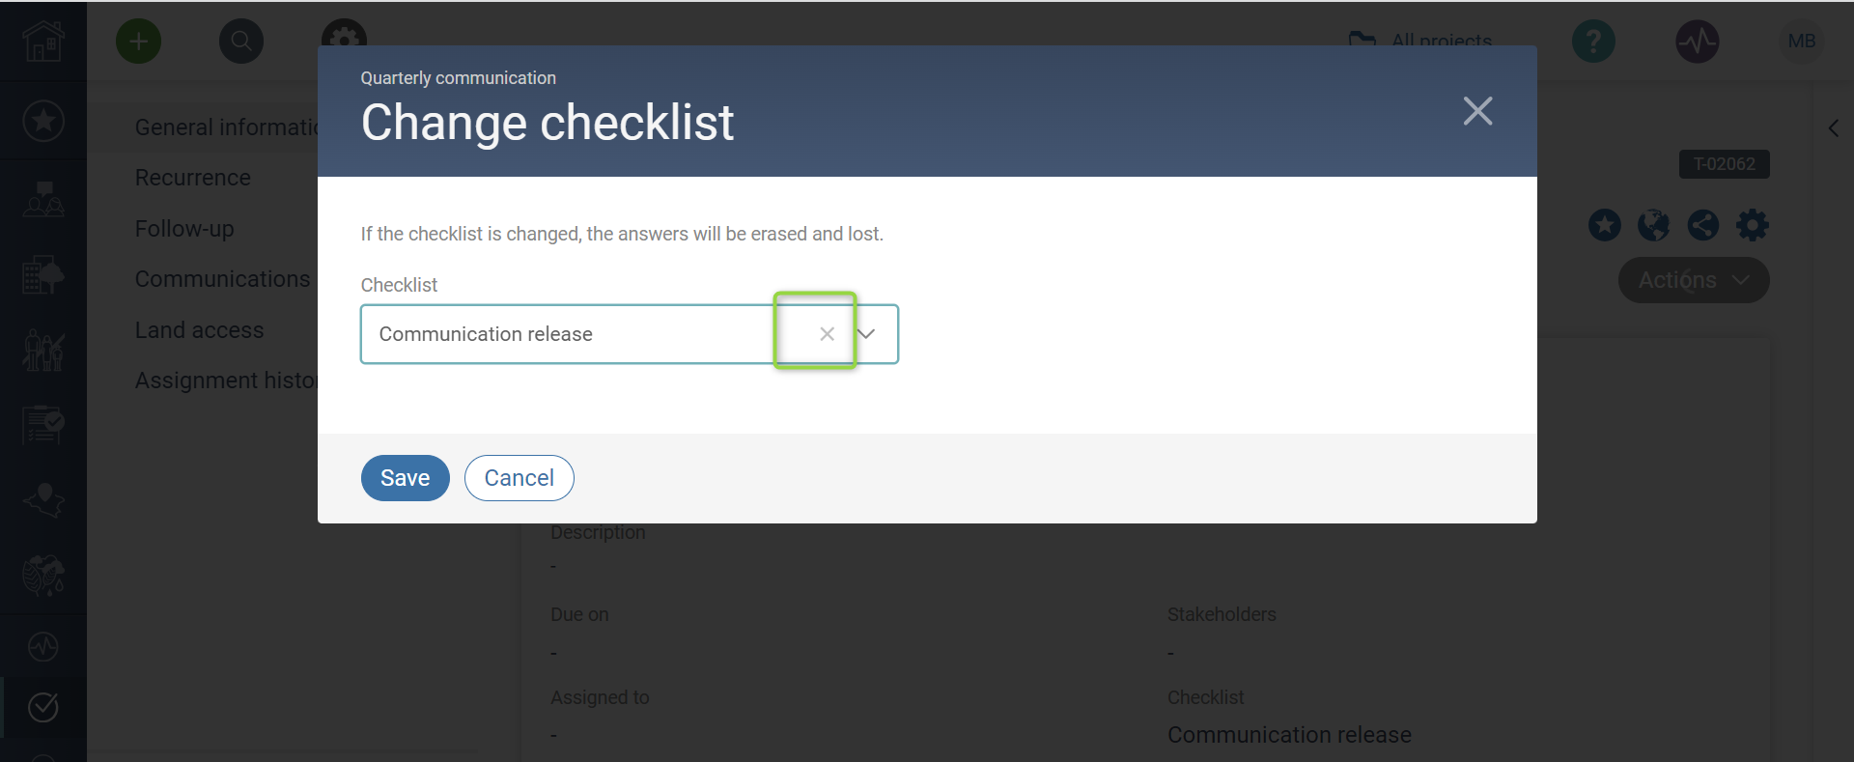Cancel the checklist change

(x=519, y=477)
